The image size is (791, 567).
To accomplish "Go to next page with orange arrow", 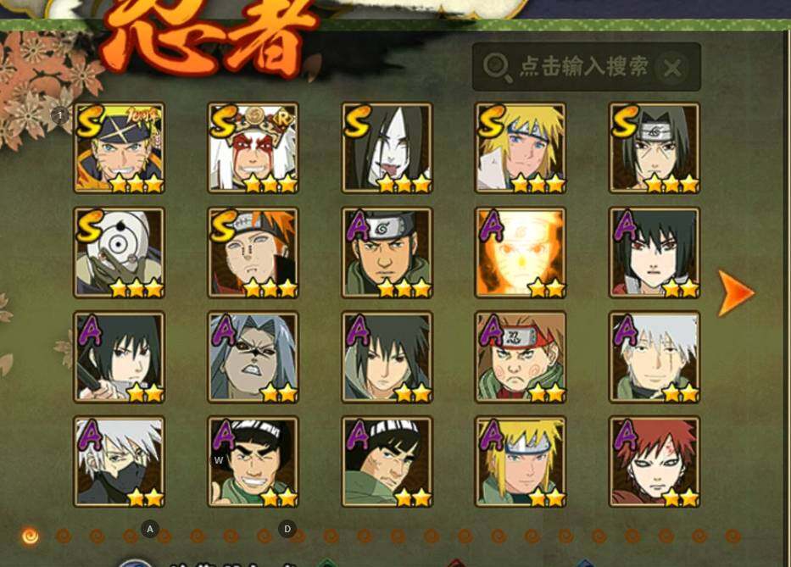I will click(736, 293).
